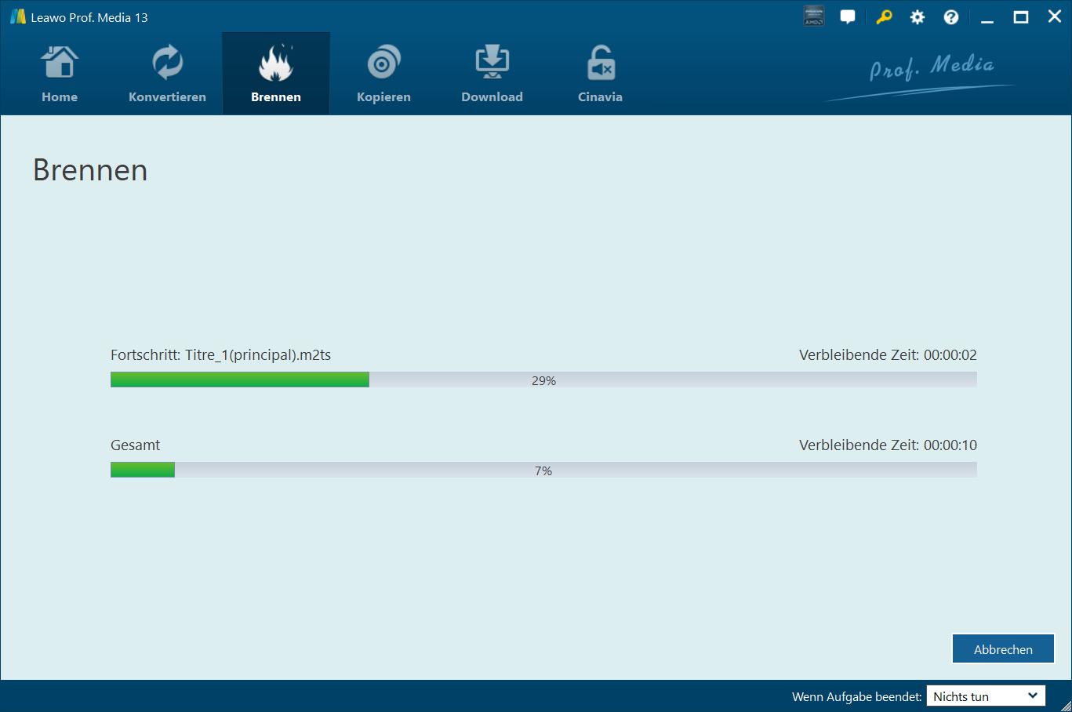Click the yellow key registration icon
This screenshot has height=712, width=1072.
click(884, 16)
